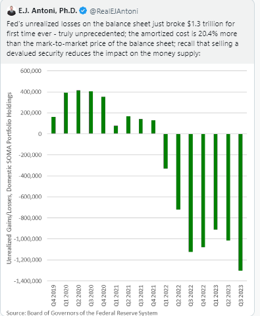The height and width of the screenshot is (316, 260).
Task: Click the Q1 2023 bar
Action: 215,181
